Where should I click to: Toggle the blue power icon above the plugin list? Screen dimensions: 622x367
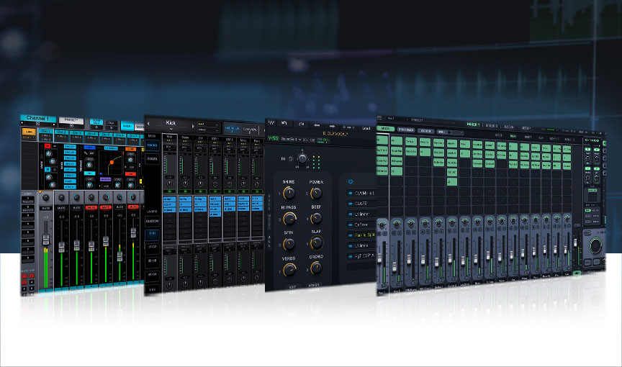(x=351, y=181)
